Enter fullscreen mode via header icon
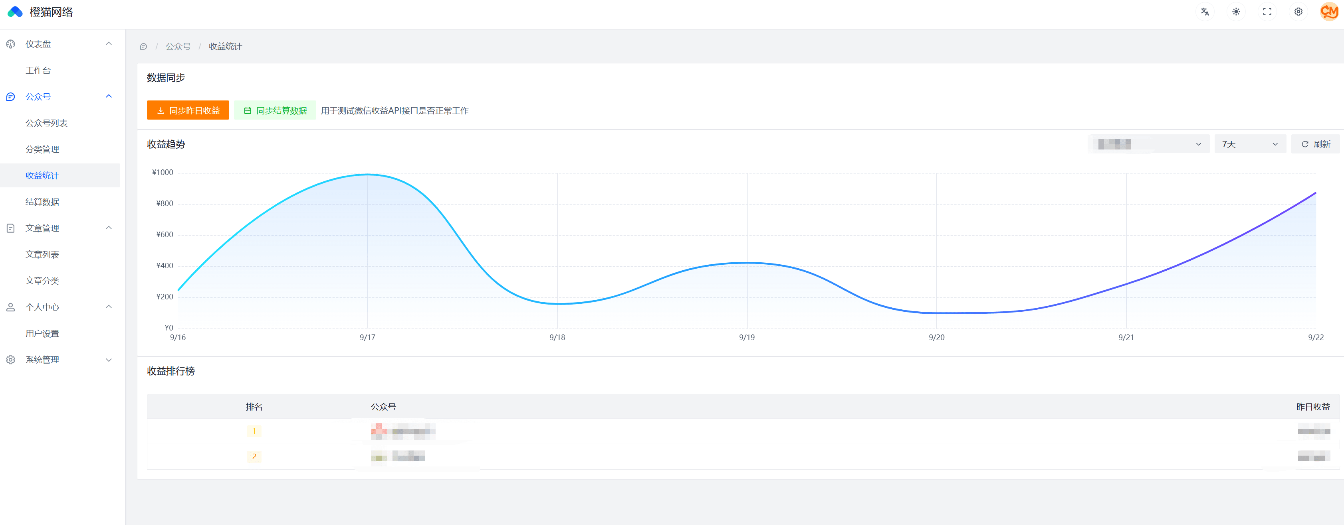 click(x=1267, y=12)
